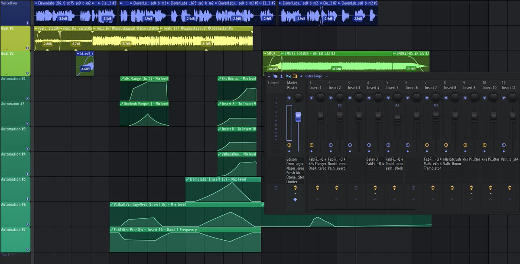This screenshot has width=520, height=264.
Task: Open clip menu of SMOKE FUSION - AFTER 132 #2
Action: coord(283,54)
